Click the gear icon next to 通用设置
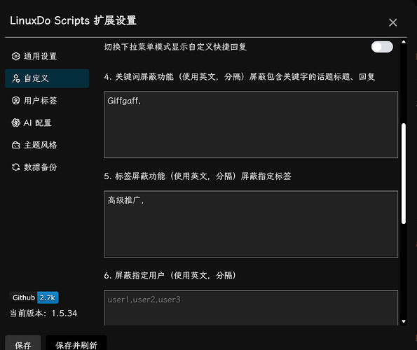 click(15, 56)
